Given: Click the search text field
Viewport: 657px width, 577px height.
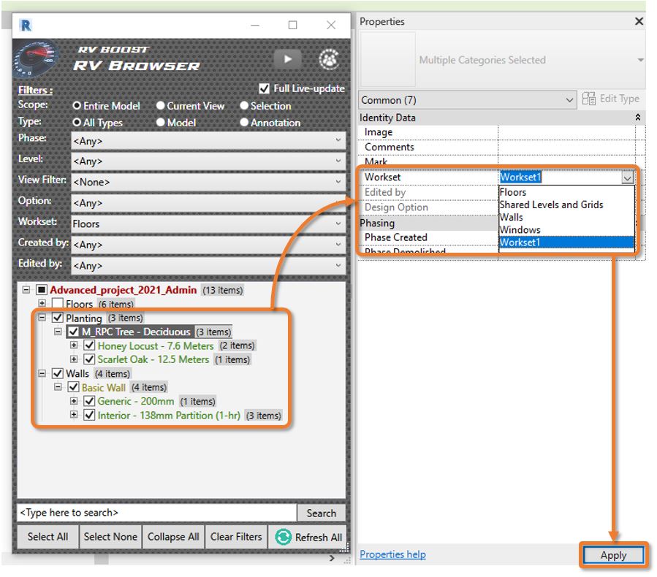Looking at the screenshot, I should pyautogui.click(x=156, y=513).
